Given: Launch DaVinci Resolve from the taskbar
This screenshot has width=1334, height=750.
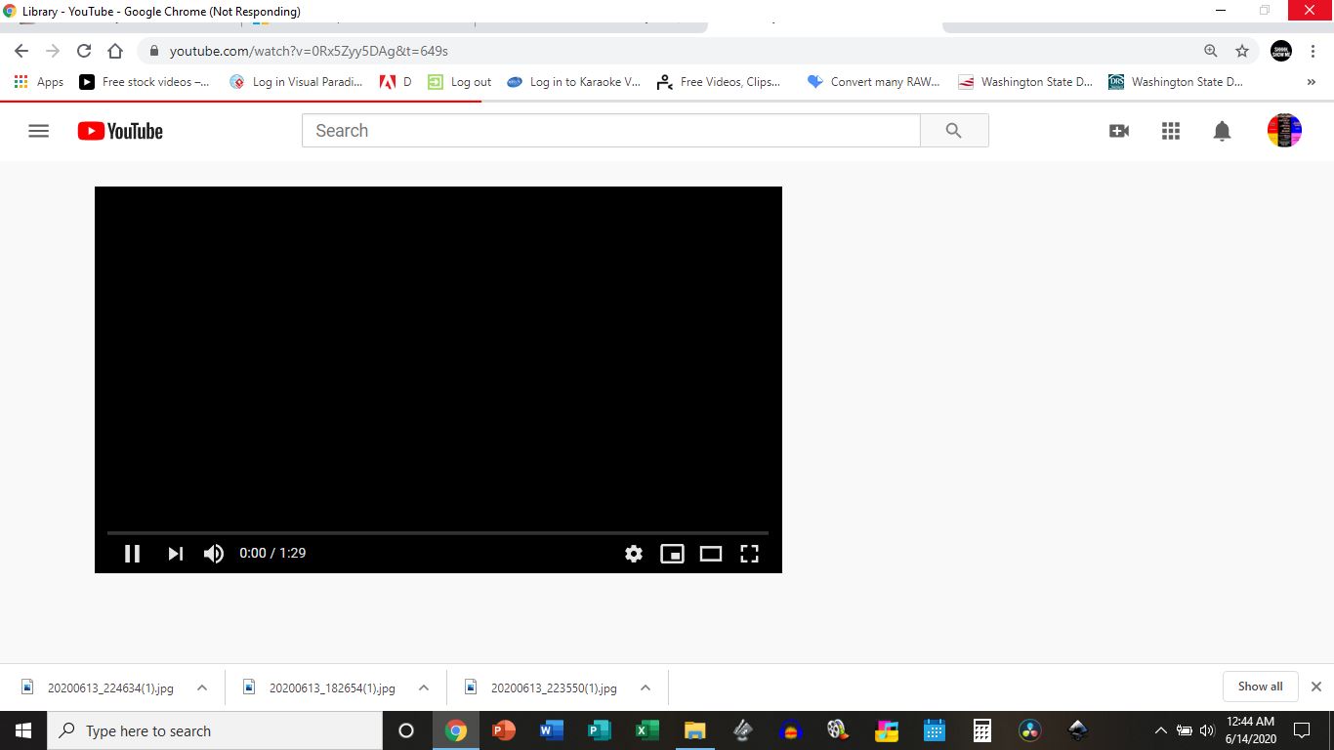Looking at the screenshot, I should coord(1029,730).
